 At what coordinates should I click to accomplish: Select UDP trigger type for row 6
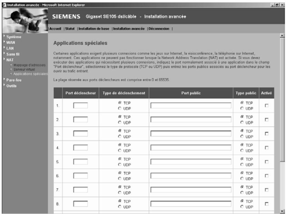120,178
